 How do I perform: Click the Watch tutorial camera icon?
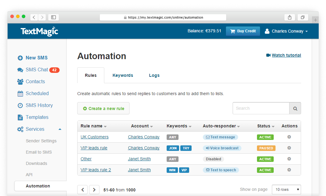pyautogui.click(x=268, y=55)
